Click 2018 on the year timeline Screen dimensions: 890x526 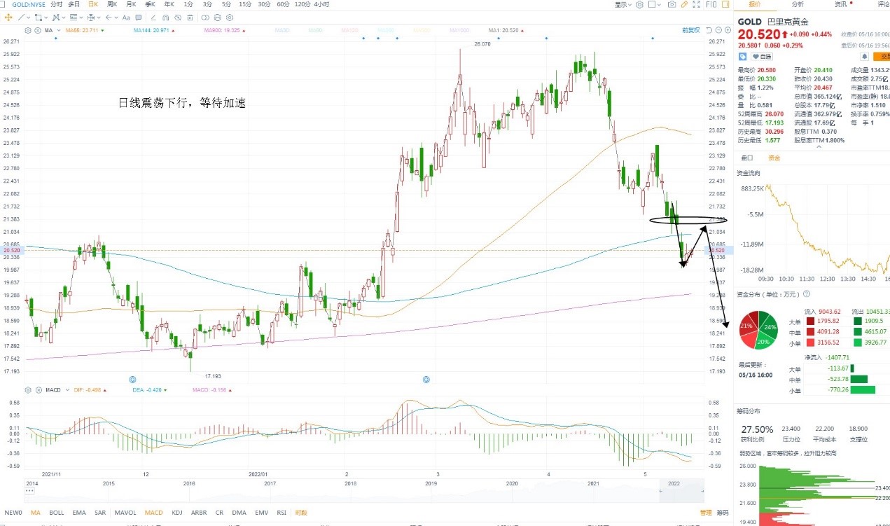(350, 483)
